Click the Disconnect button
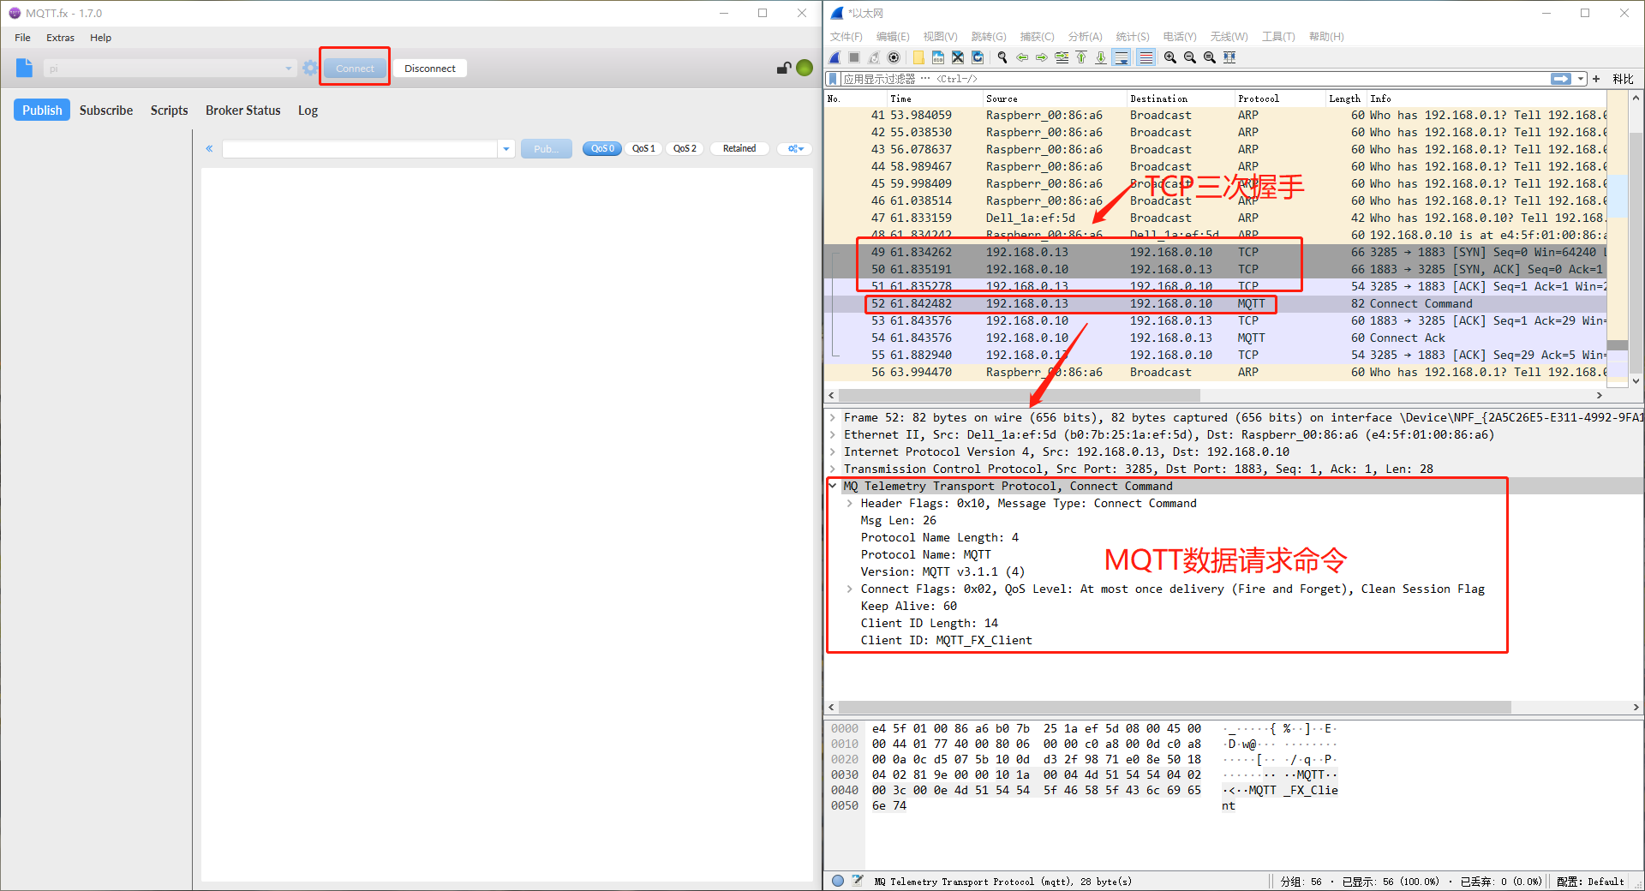Screen dimensions: 1645x891 (430, 69)
